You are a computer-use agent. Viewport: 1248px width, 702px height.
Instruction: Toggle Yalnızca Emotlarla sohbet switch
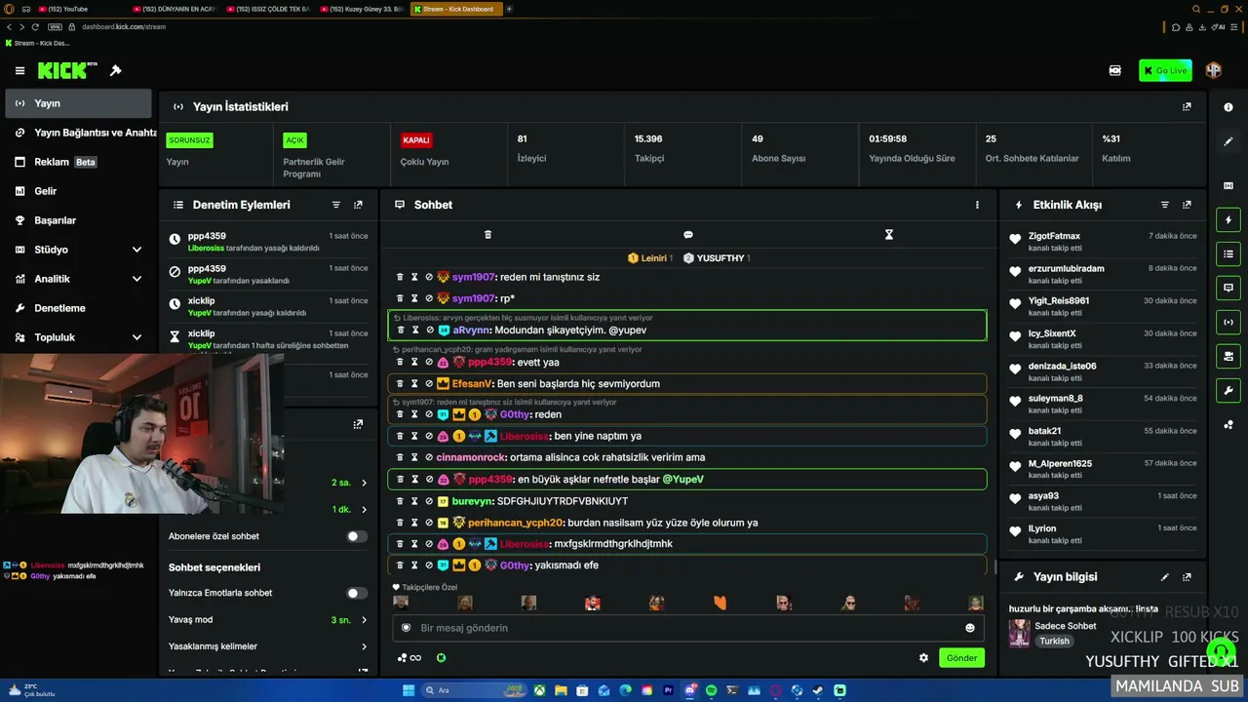[x=357, y=593]
